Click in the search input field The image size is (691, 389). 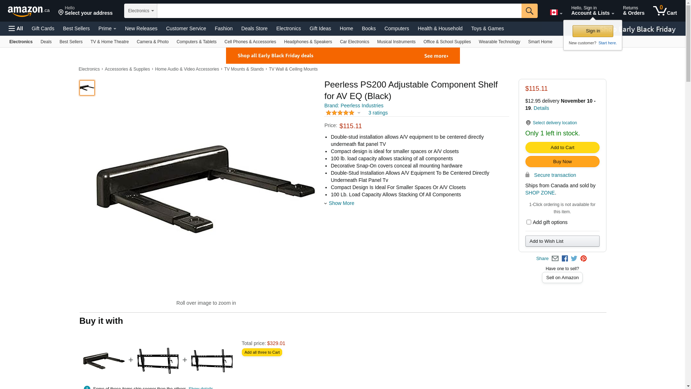click(x=339, y=11)
